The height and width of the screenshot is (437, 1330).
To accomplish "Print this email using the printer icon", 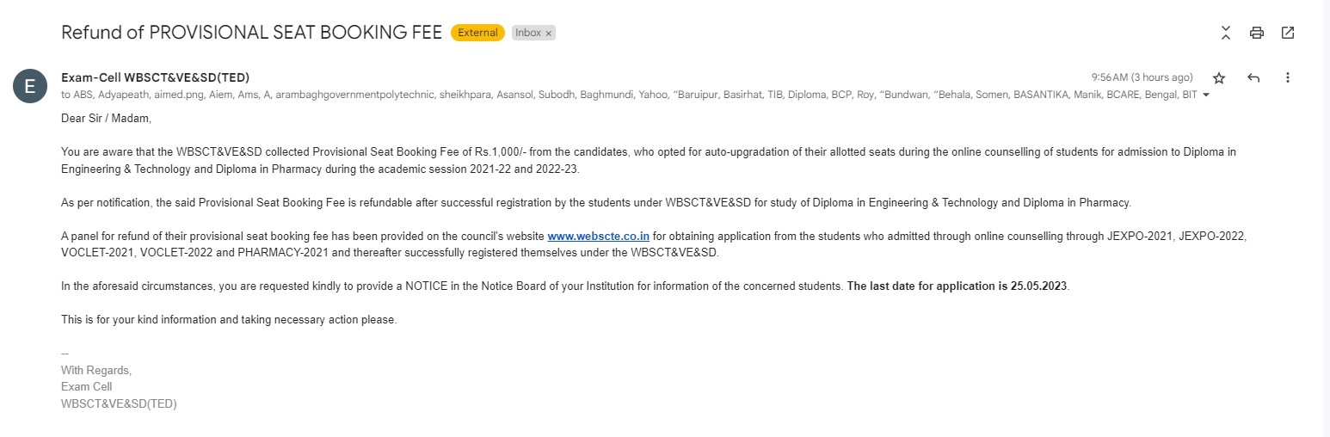I will (x=1257, y=33).
